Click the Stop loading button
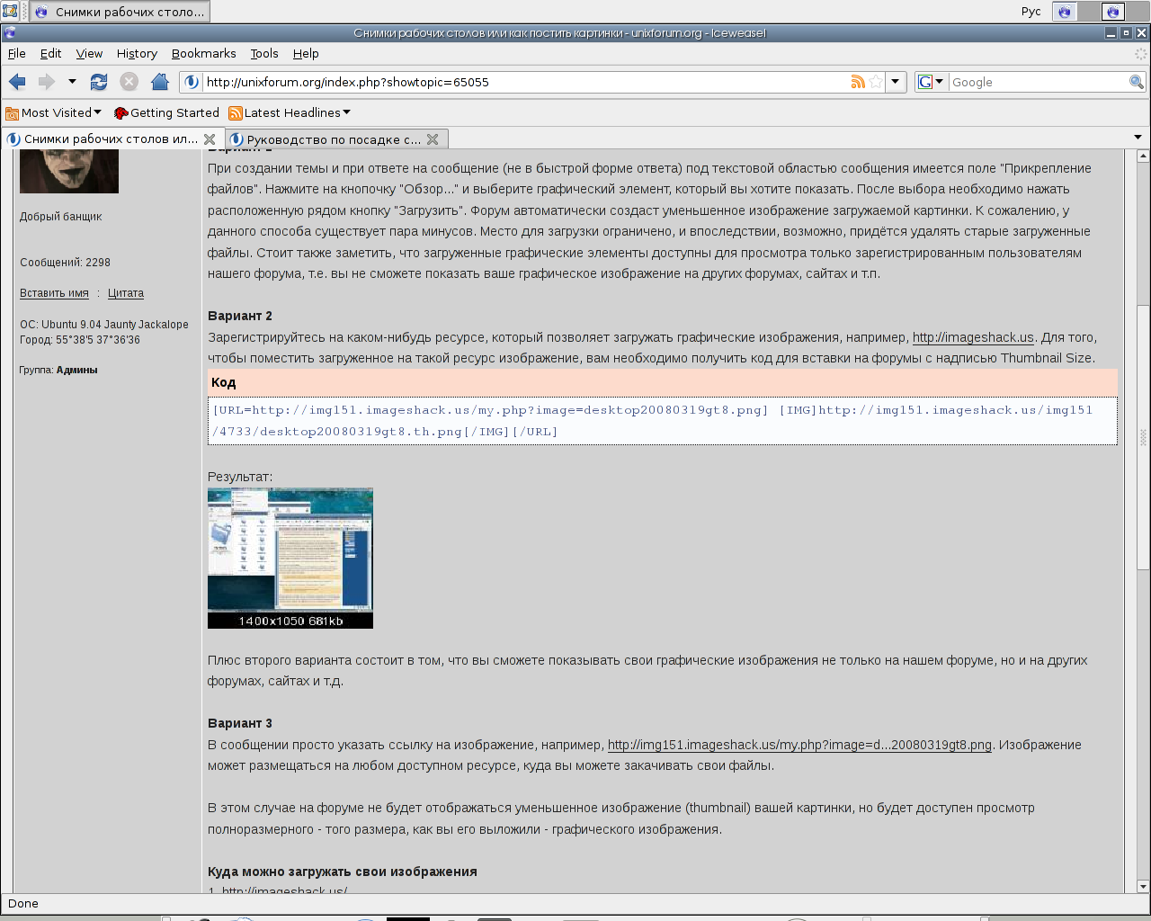Image resolution: width=1151 pixels, height=921 pixels. coord(129,82)
